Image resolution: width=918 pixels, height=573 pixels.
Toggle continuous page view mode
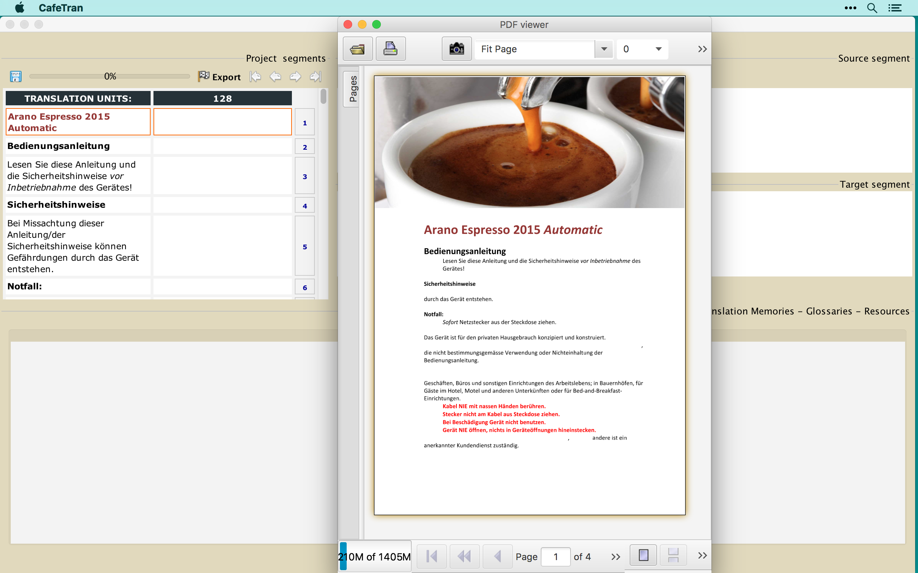[673, 555]
